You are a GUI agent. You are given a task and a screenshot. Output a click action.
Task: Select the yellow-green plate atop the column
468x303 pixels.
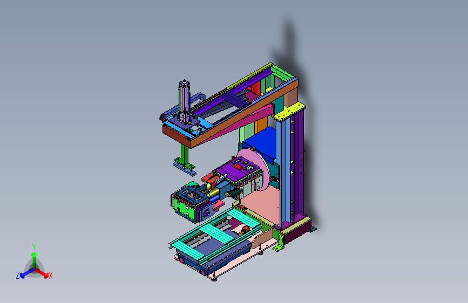tap(290, 111)
